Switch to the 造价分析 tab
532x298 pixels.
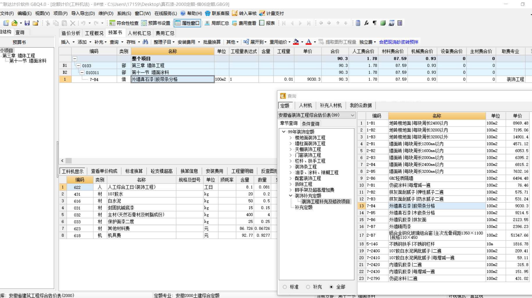click(71, 33)
